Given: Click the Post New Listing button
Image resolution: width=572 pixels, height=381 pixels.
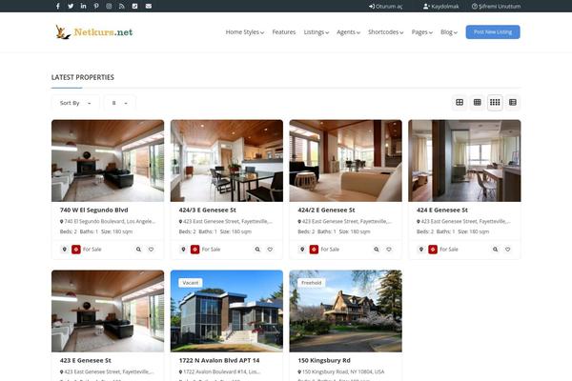Looking at the screenshot, I should [x=493, y=32].
